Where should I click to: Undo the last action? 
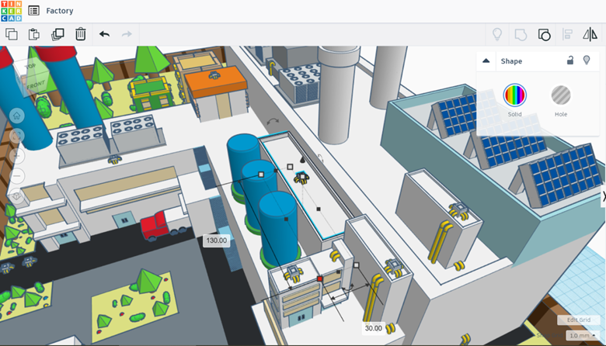[x=104, y=34]
